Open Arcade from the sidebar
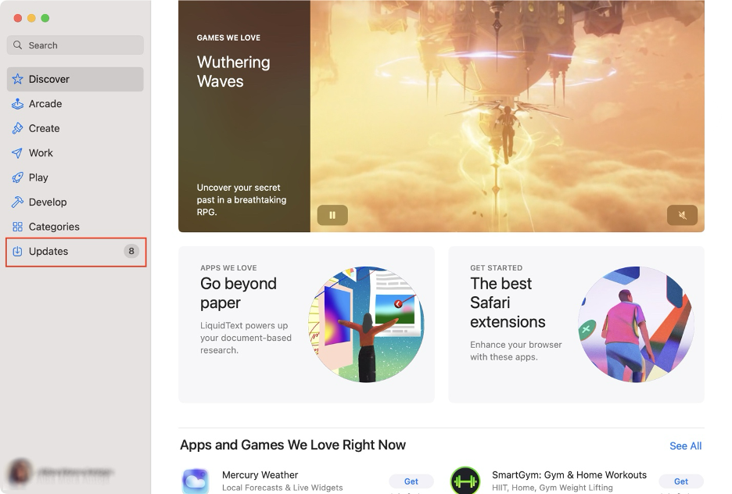The image size is (732, 494). point(18,103)
